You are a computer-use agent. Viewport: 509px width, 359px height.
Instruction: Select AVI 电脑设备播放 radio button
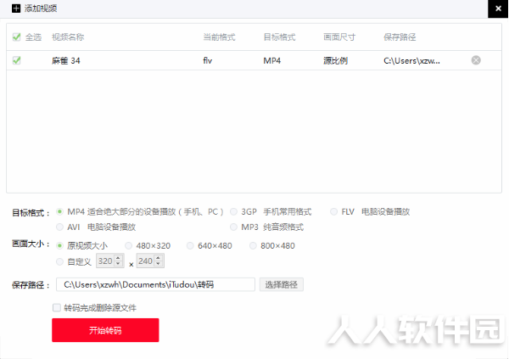click(x=59, y=227)
